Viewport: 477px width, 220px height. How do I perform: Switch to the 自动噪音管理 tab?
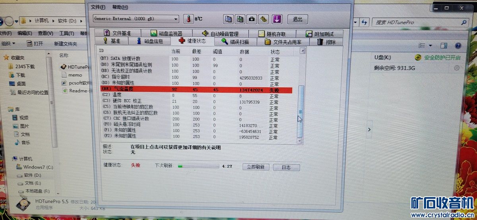tap(220, 34)
